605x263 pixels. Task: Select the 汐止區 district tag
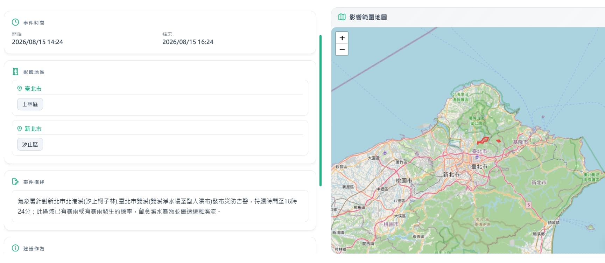30,144
